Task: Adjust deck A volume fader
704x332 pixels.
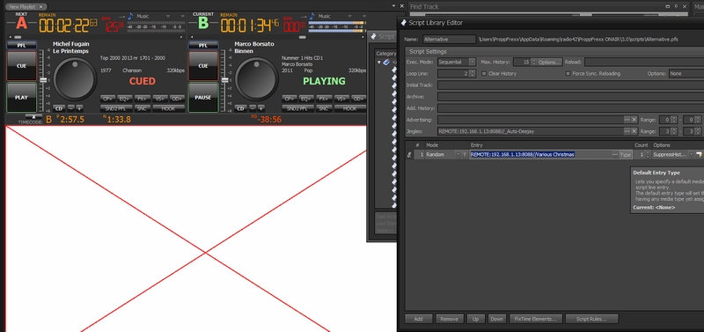Action: (x=43, y=80)
